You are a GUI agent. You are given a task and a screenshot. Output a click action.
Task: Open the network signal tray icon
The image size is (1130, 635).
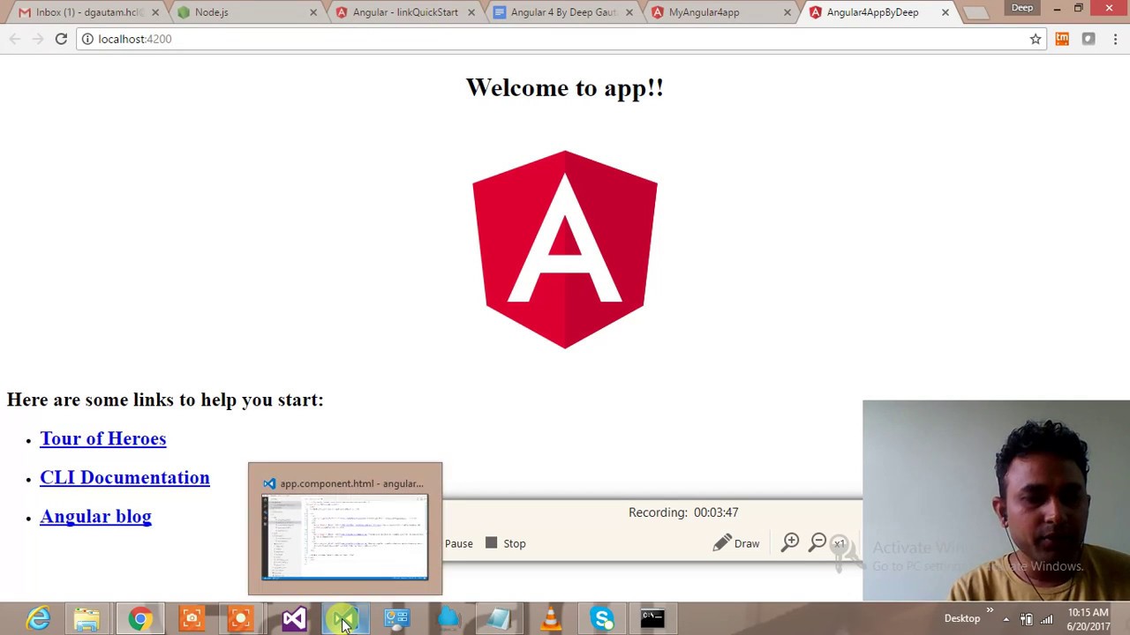(x=1046, y=619)
